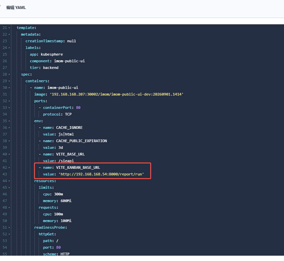
Task: Fold the spec section on line 28
Action: coord(9,75)
